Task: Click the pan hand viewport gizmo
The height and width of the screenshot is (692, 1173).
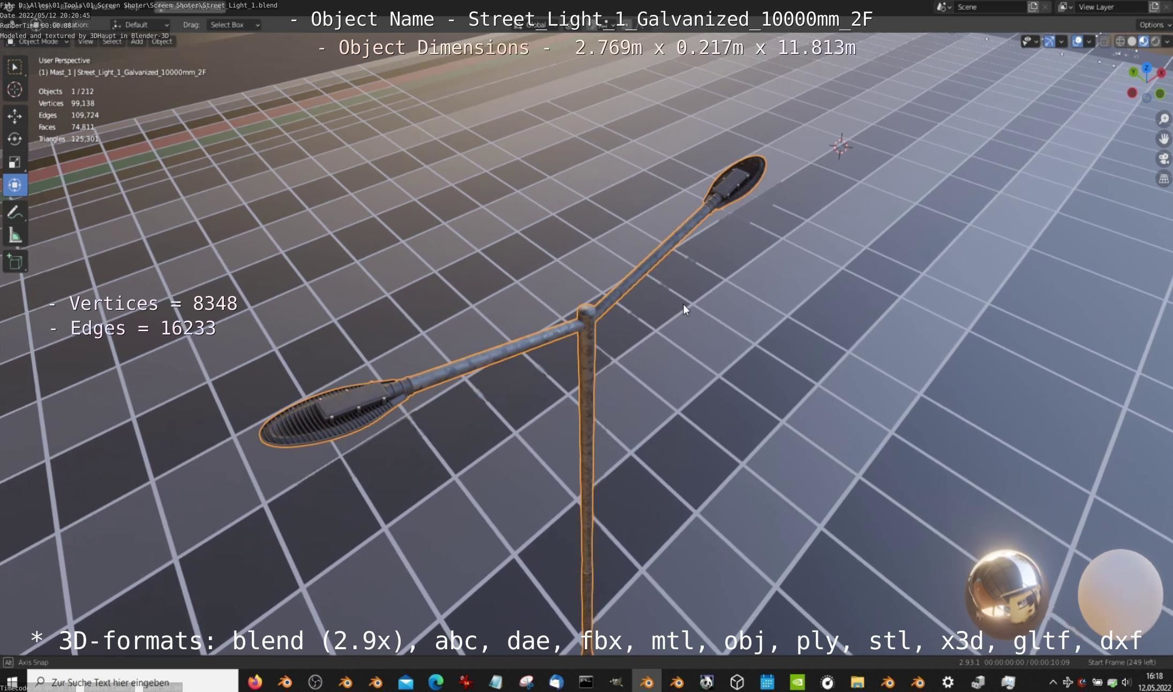Action: [1163, 139]
